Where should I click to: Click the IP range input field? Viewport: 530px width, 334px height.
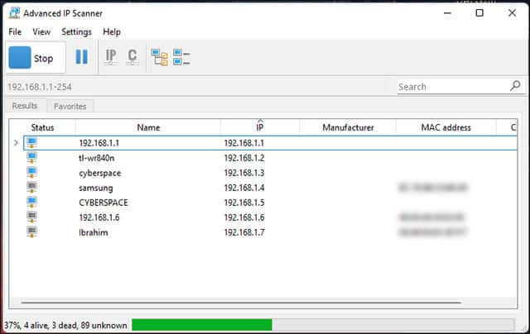pos(197,86)
